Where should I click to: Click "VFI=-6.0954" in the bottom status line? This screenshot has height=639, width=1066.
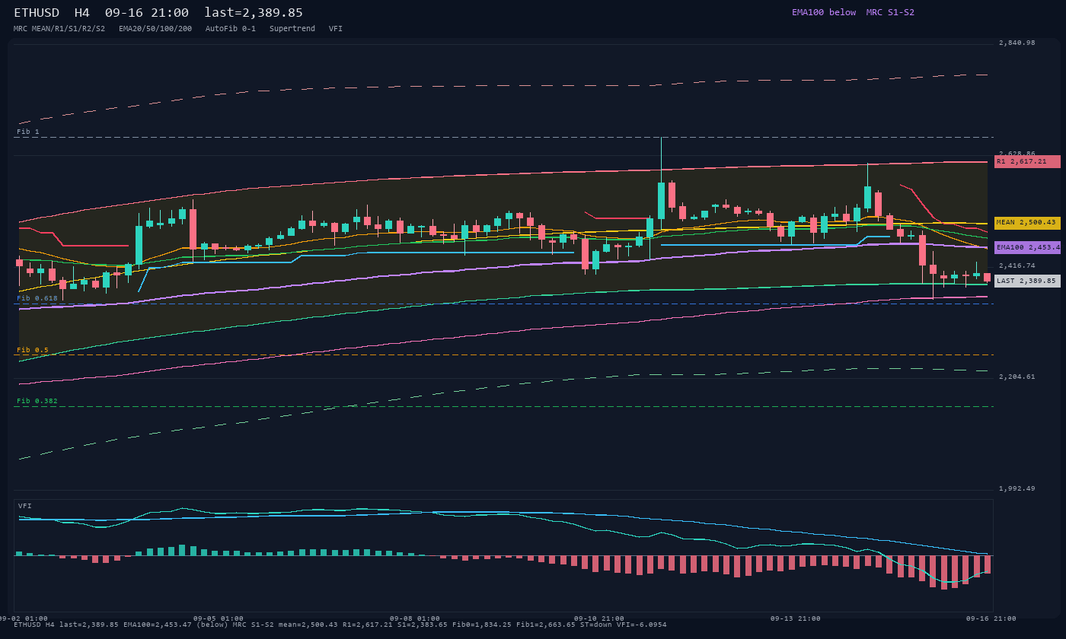click(642, 625)
